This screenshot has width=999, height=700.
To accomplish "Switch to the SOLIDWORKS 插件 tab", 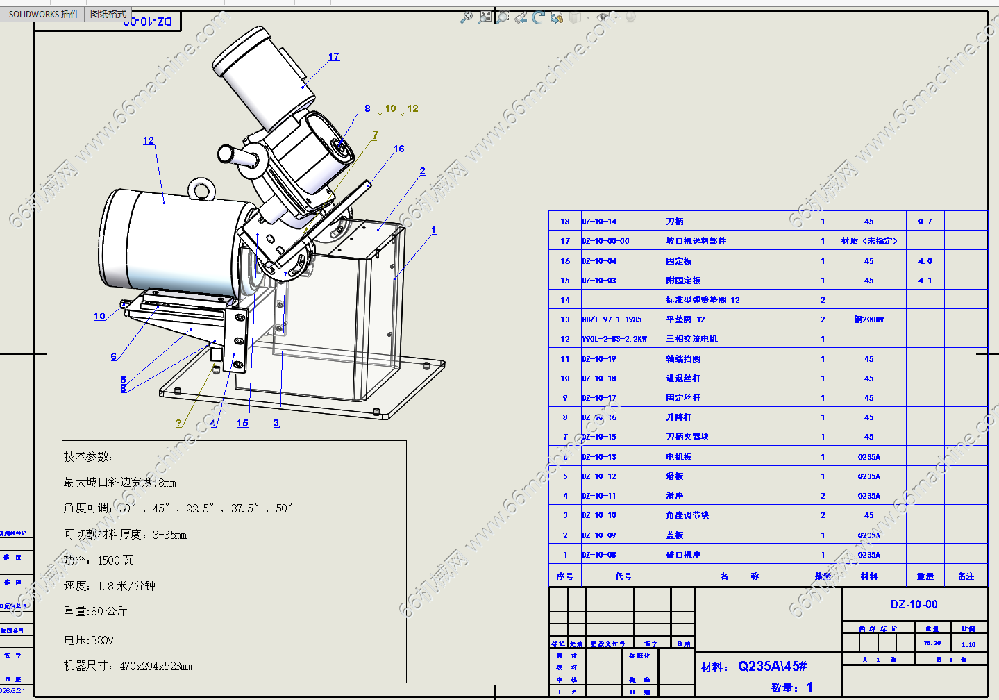I will click(x=44, y=14).
